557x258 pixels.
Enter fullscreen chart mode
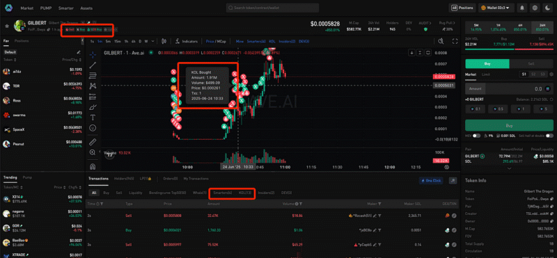[455, 42]
